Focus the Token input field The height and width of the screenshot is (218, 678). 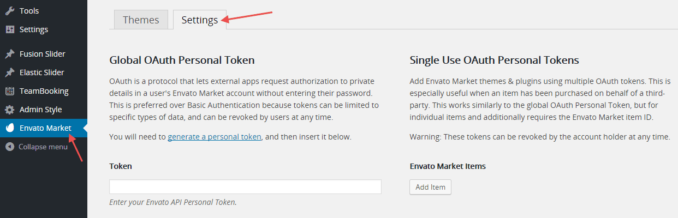pos(245,187)
